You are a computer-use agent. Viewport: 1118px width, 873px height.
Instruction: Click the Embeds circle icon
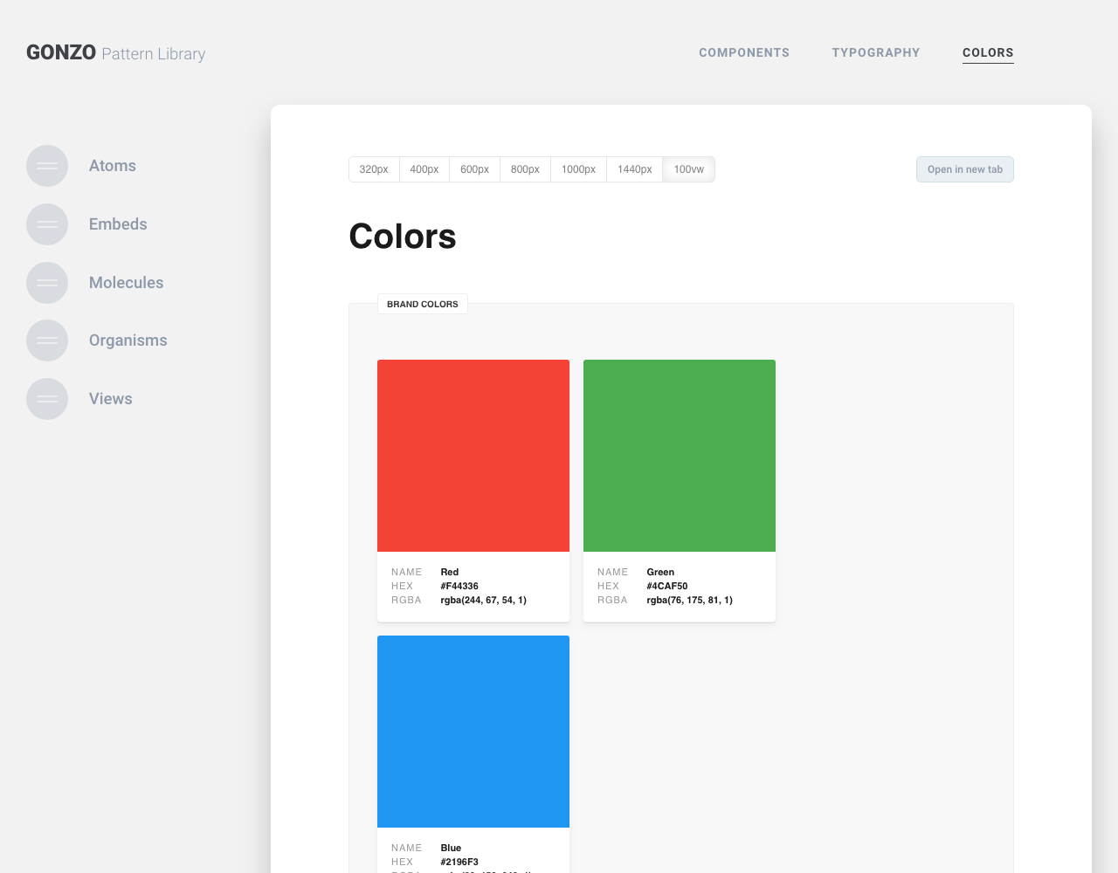pos(47,224)
